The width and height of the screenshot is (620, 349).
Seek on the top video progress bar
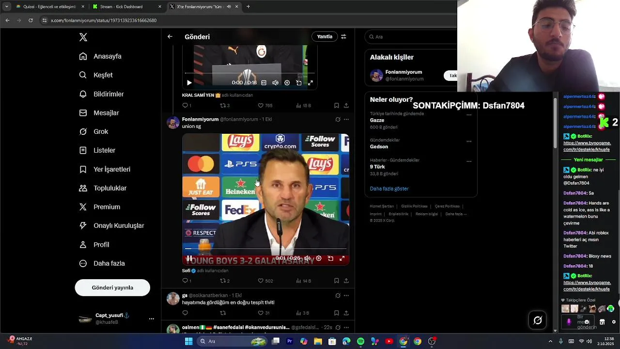(x=250, y=74)
